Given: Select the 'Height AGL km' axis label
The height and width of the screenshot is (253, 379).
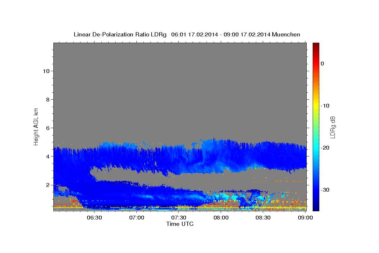Looking at the screenshot, I should coord(36,126).
